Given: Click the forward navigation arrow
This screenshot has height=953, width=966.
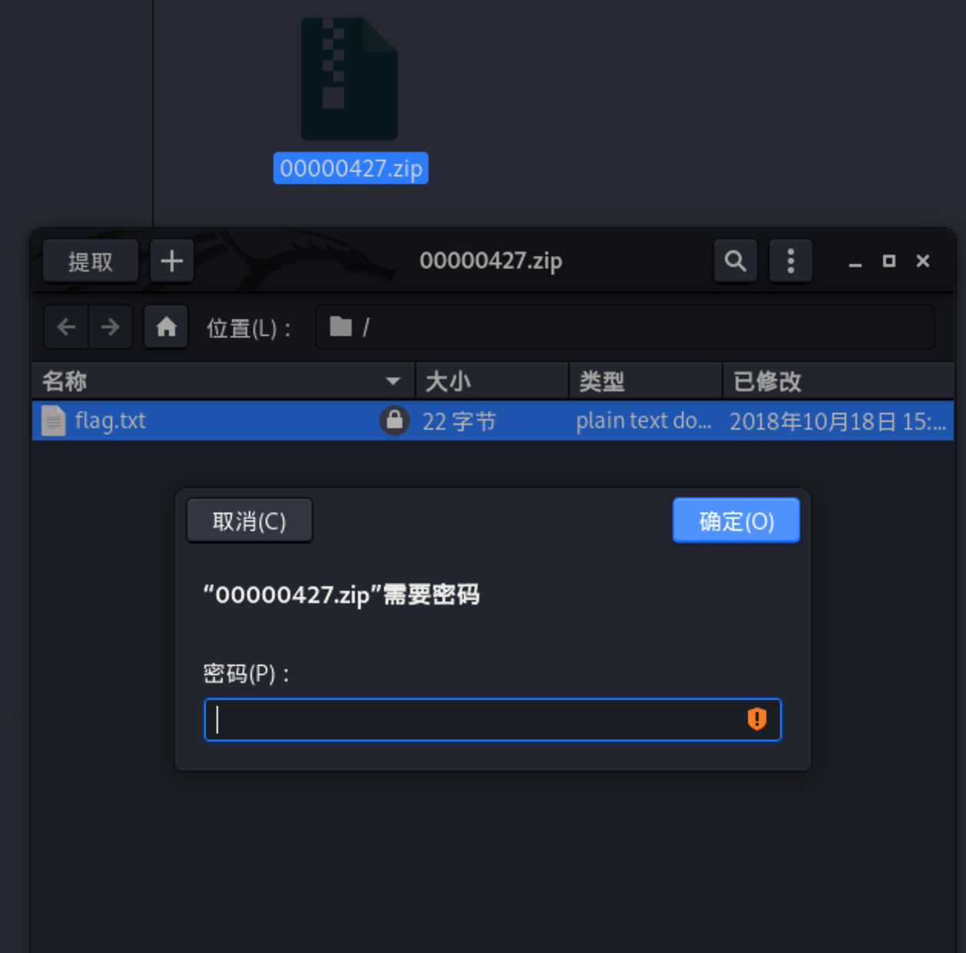Looking at the screenshot, I should [111, 327].
